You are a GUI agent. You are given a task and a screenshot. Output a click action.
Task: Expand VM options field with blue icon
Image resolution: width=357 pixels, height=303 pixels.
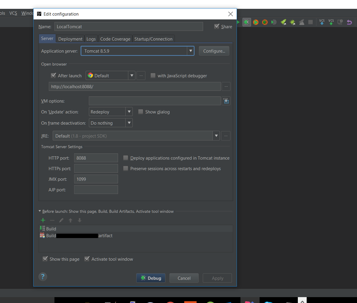click(x=226, y=101)
